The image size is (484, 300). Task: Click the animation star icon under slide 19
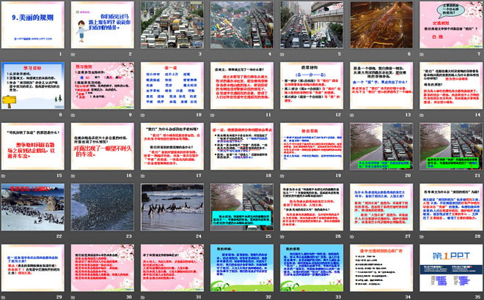(282, 176)
